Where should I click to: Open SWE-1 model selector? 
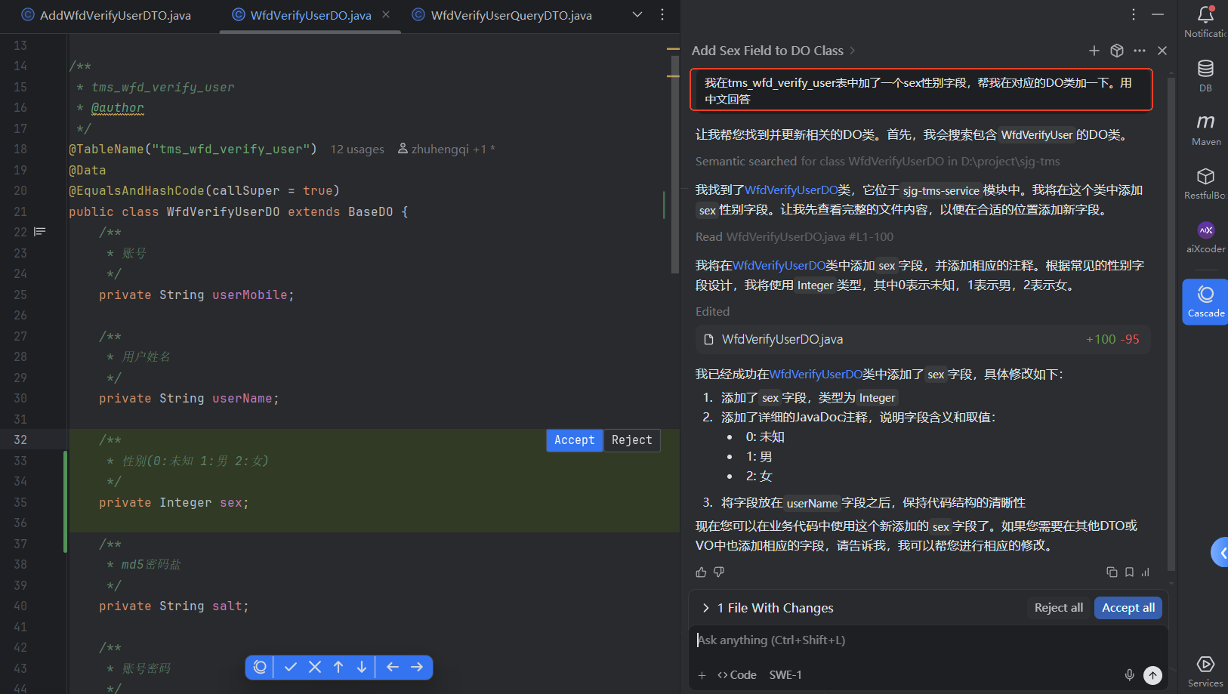tap(785, 675)
